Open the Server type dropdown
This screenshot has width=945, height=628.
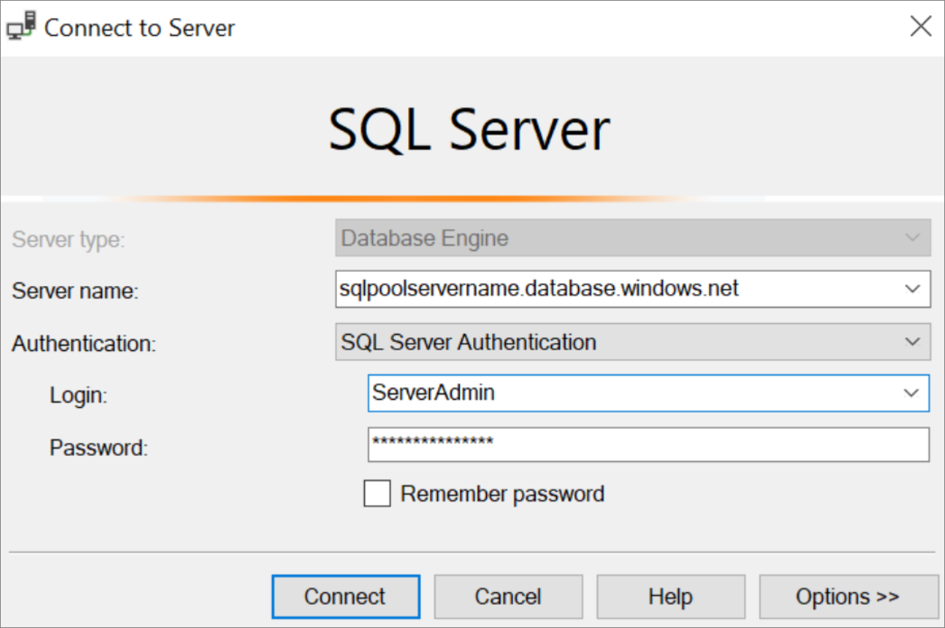tap(912, 237)
